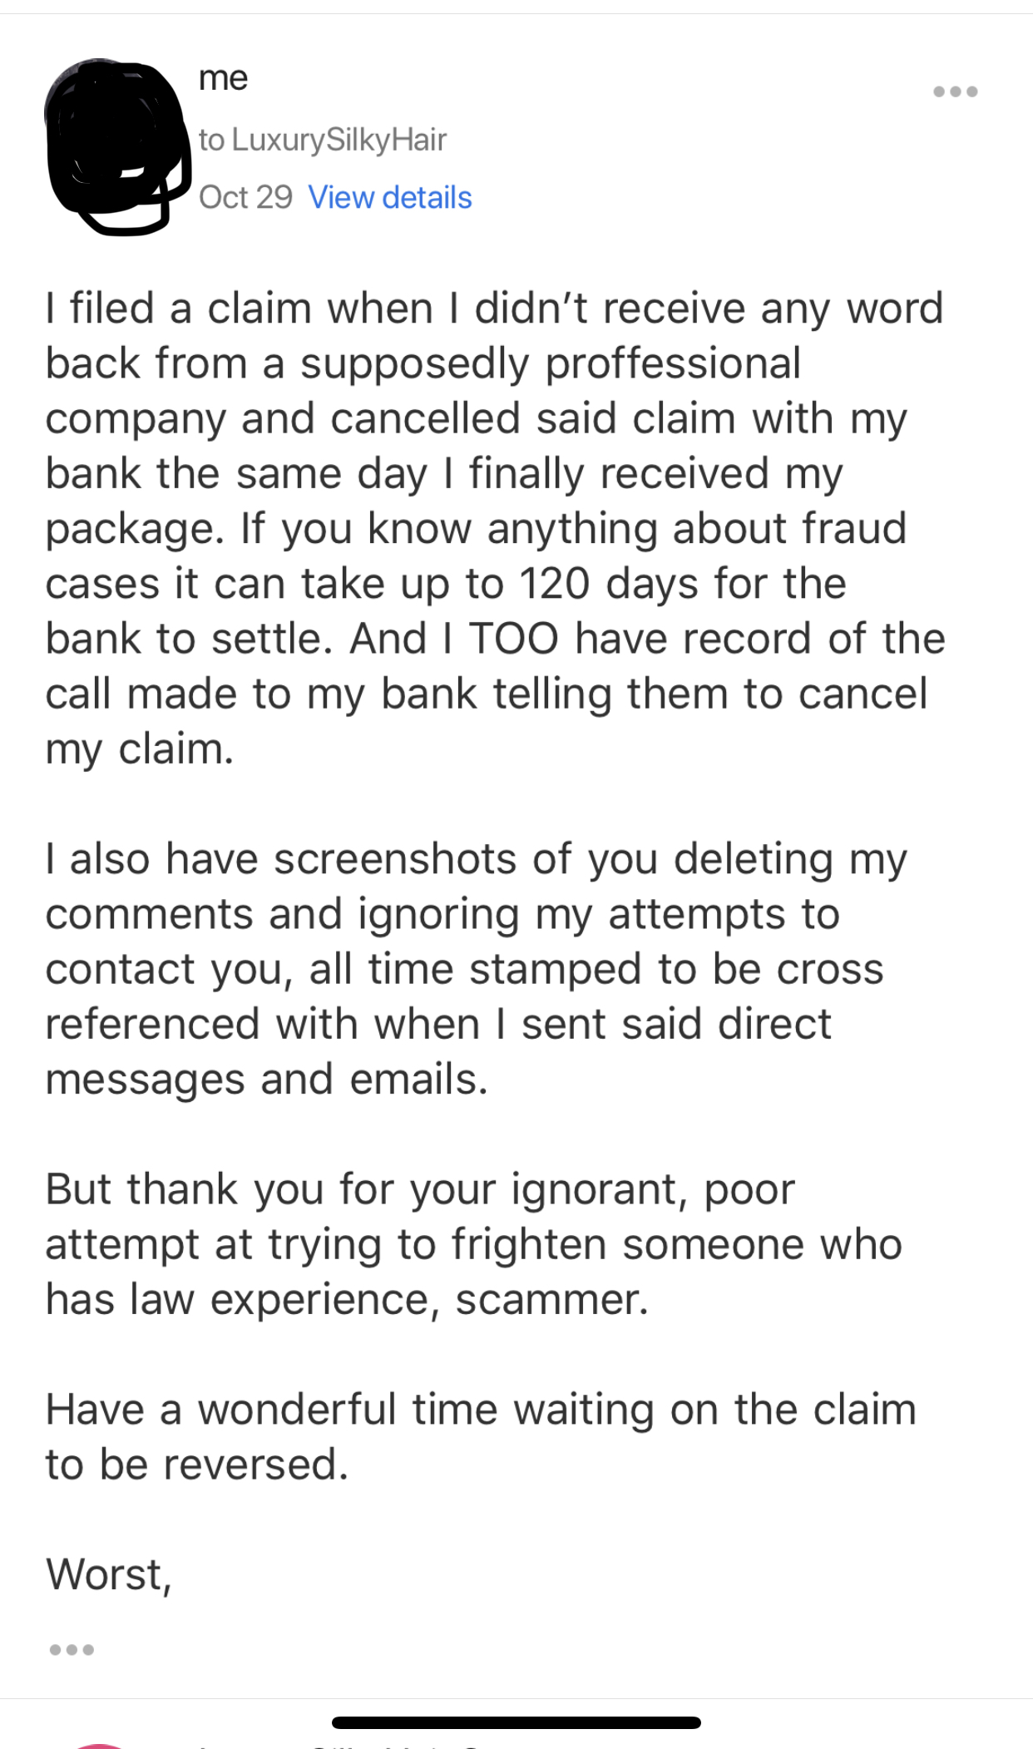
Task: Open the pink avatar of next message
Action: pos(100,1746)
